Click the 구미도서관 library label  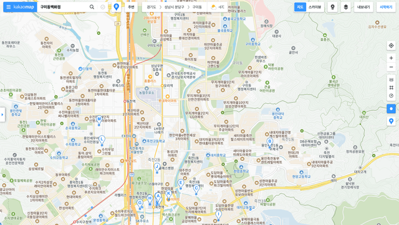(155, 45)
